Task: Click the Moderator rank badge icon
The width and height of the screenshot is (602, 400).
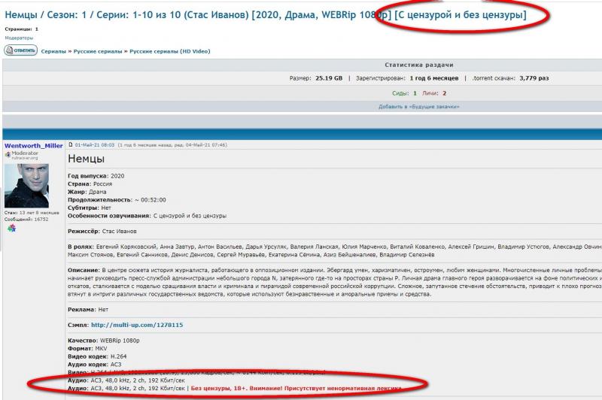Action: click(x=8, y=154)
